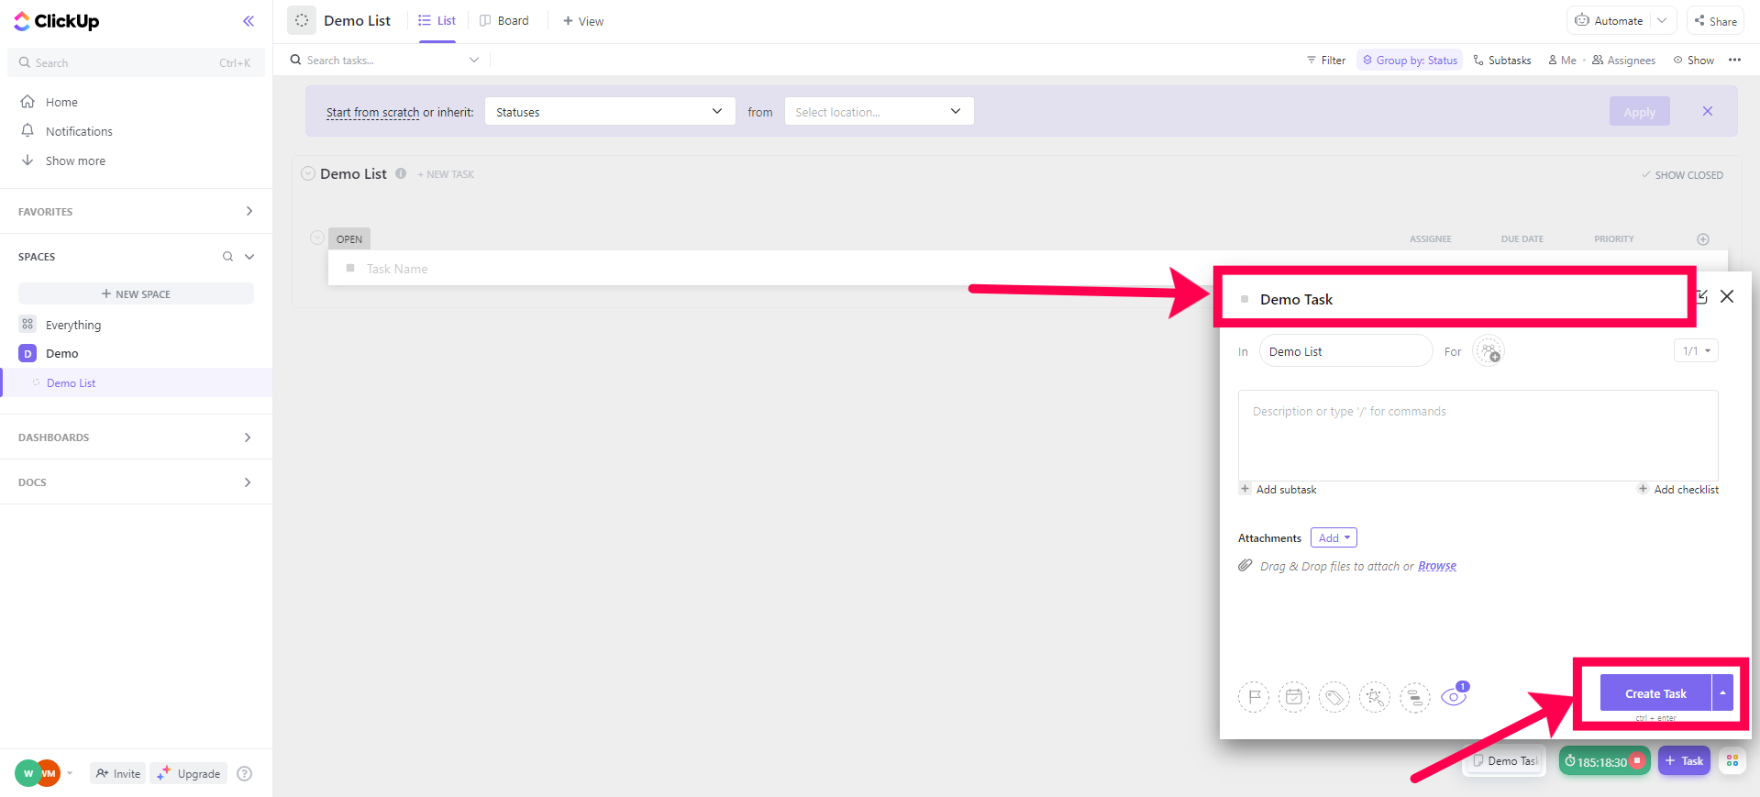Screen dimensions: 1760x797
Task: Open the Select location dropdown
Action: click(x=879, y=111)
